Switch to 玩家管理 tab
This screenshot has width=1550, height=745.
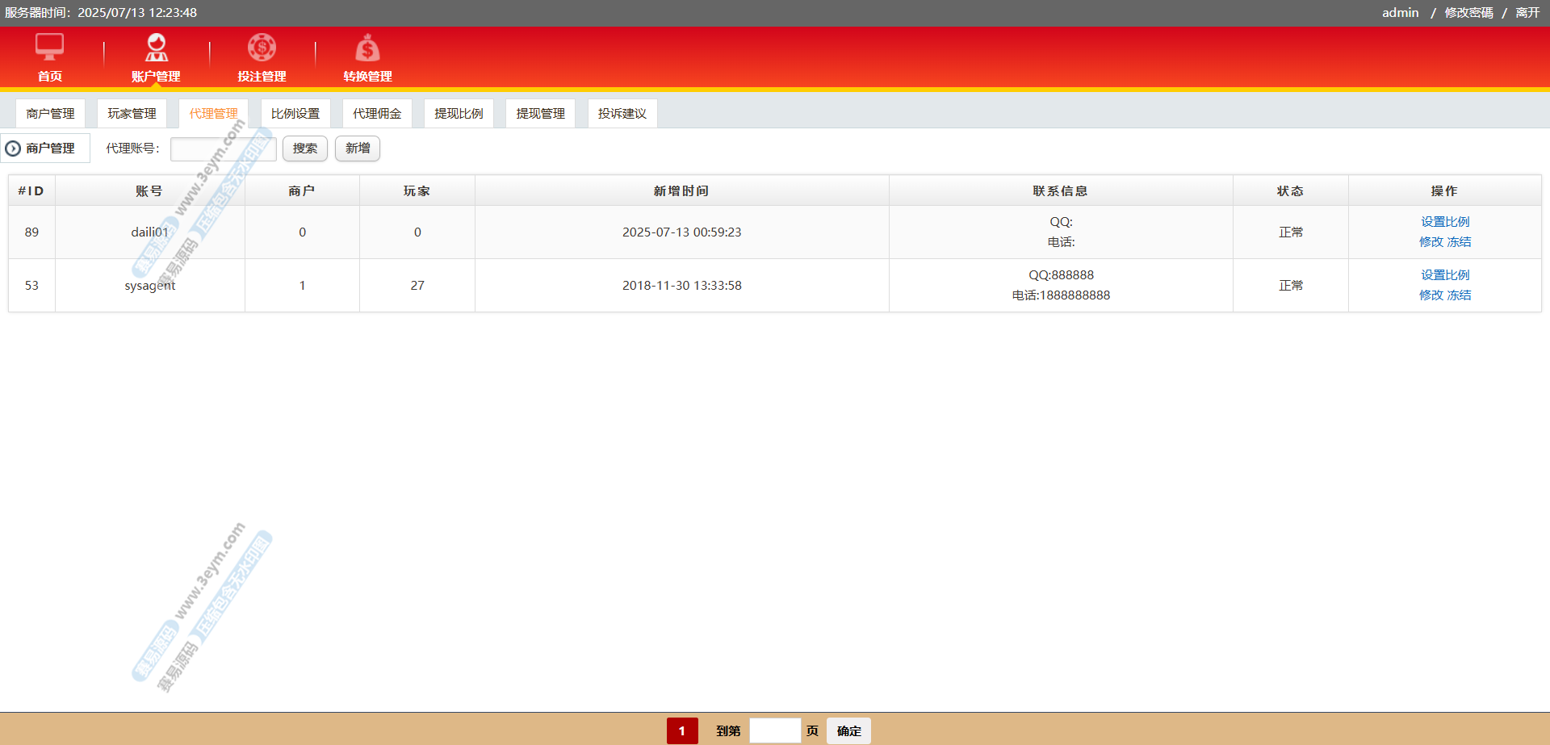pyautogui.click(x=132, y=114)
